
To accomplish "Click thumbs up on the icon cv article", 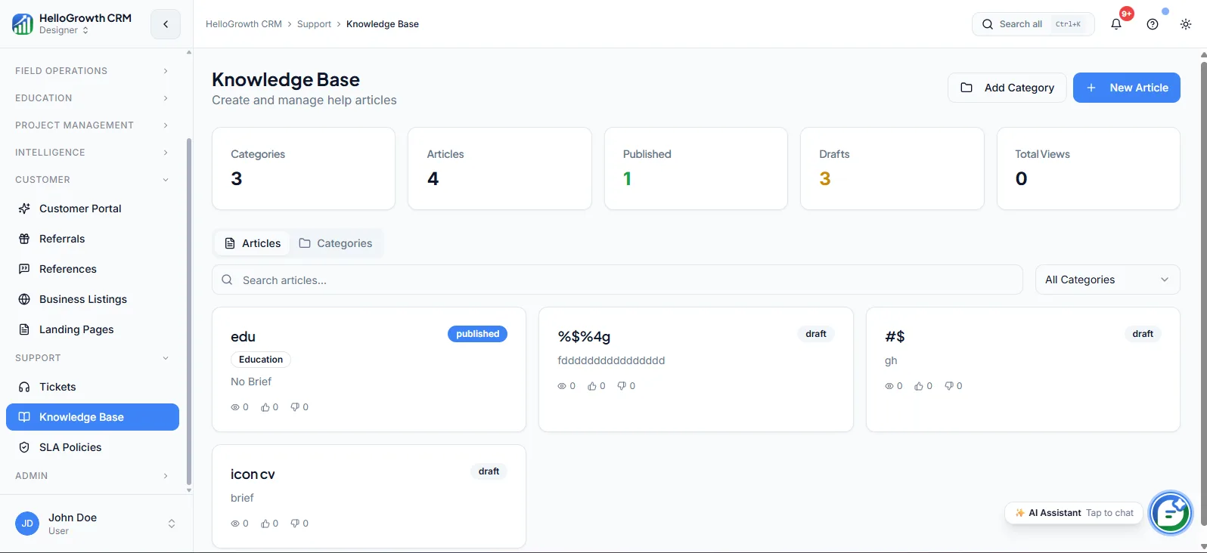I will point(265,524).
